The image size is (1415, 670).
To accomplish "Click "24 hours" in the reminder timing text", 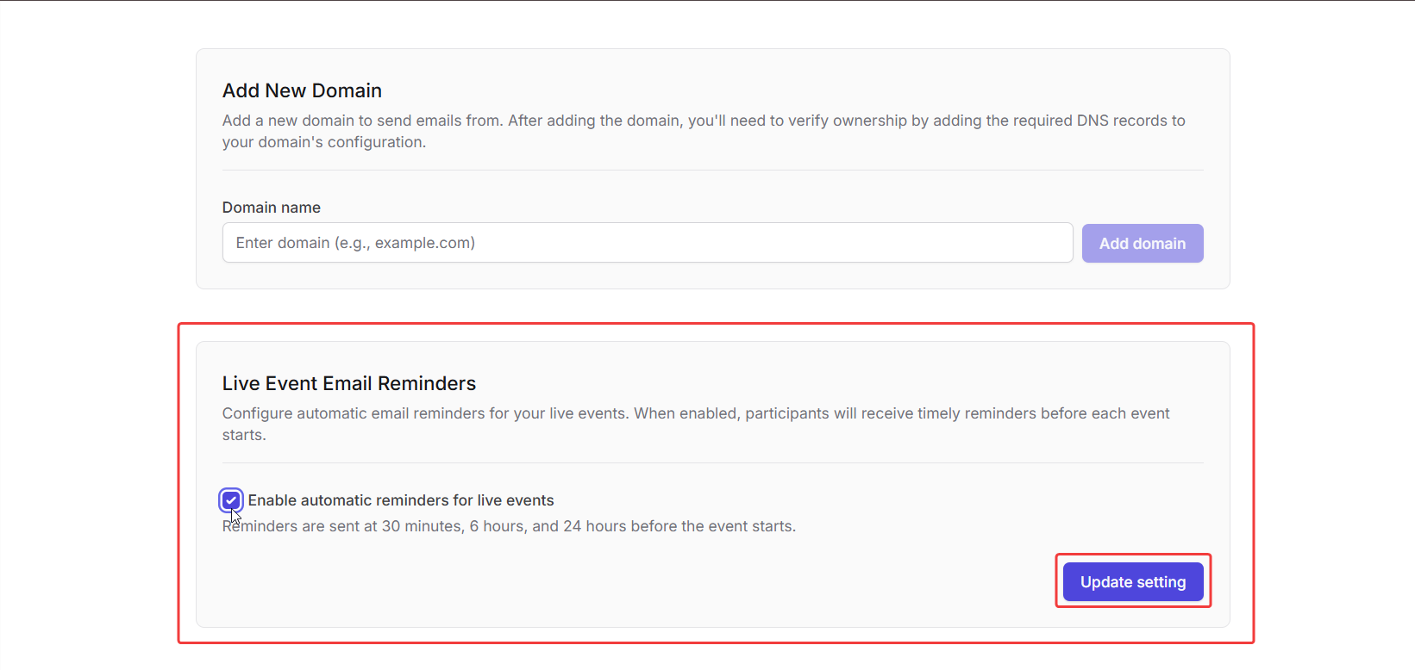I will point(595,526).
